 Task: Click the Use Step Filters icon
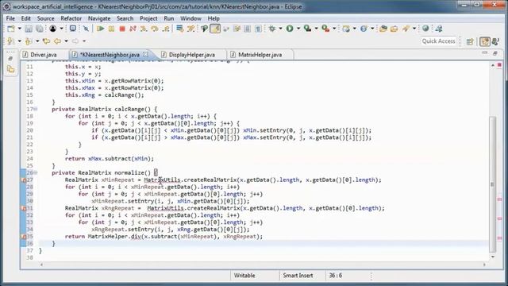[x=190, y=29]
